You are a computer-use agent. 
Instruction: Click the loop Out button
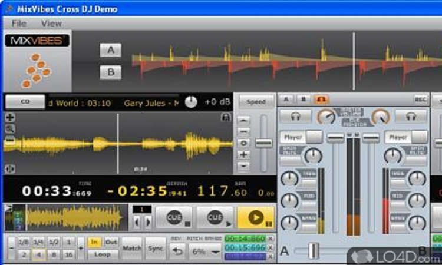[111, 242]
